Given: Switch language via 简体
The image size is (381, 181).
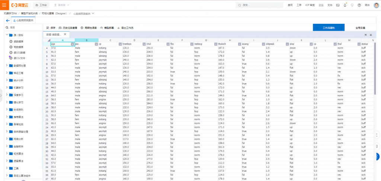Looking at the screenshot, I should click(x=367, y=5).
